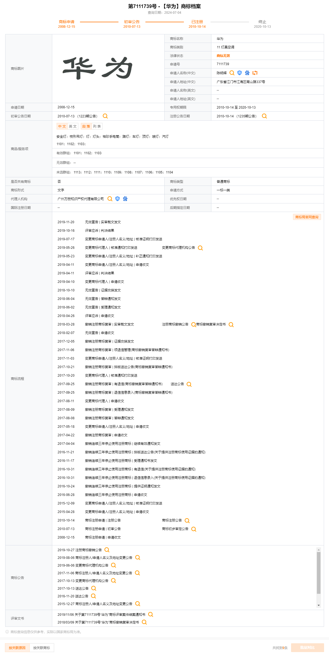Screen dimensions: 329x654
Task: Open the 2019-06-06 变更商标代理机构公告 magnifier
Action: click(114, 565)
